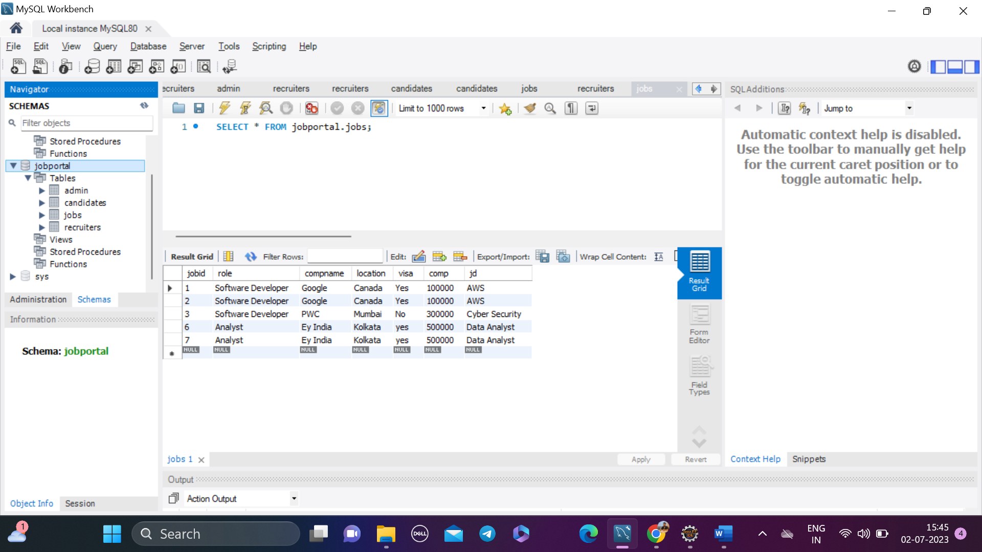
Task: Create new view icon in toolbar
Action: pos(135,66)
